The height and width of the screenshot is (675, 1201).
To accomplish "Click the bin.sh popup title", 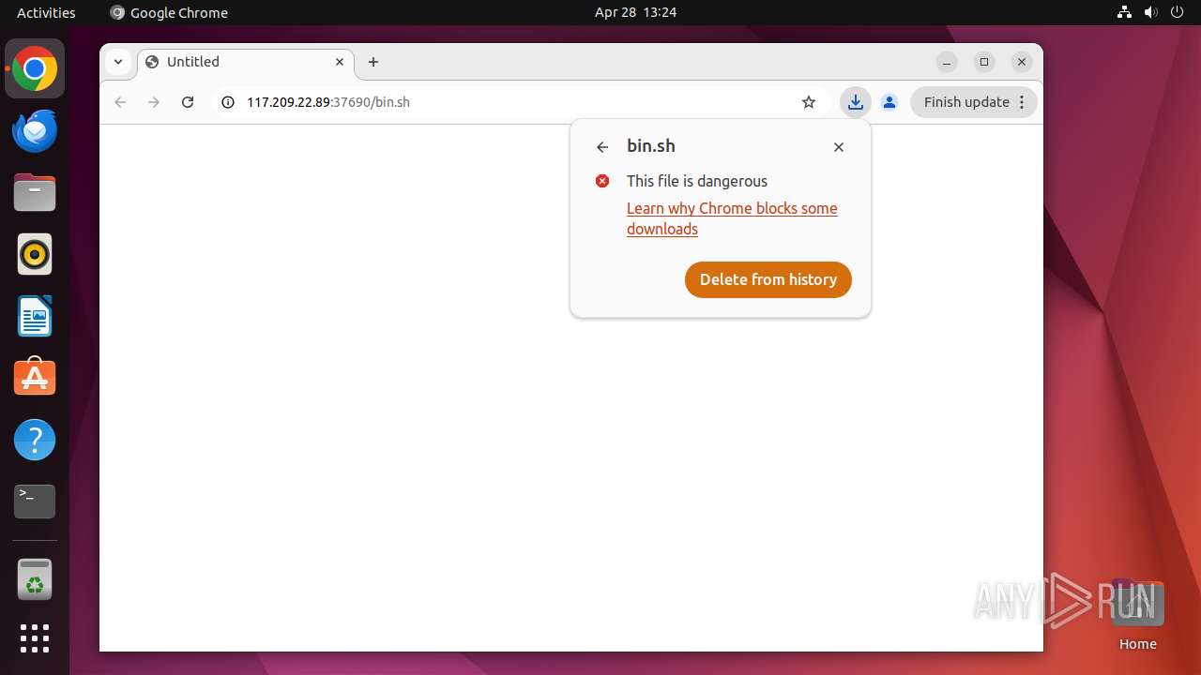I will point(651,146).
